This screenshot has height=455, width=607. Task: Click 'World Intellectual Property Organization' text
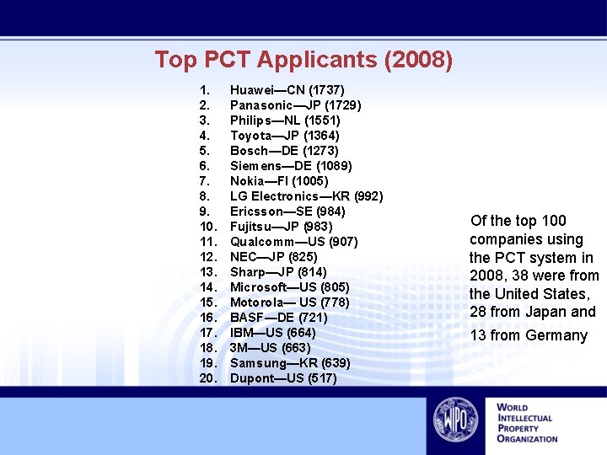pos(527,423)
